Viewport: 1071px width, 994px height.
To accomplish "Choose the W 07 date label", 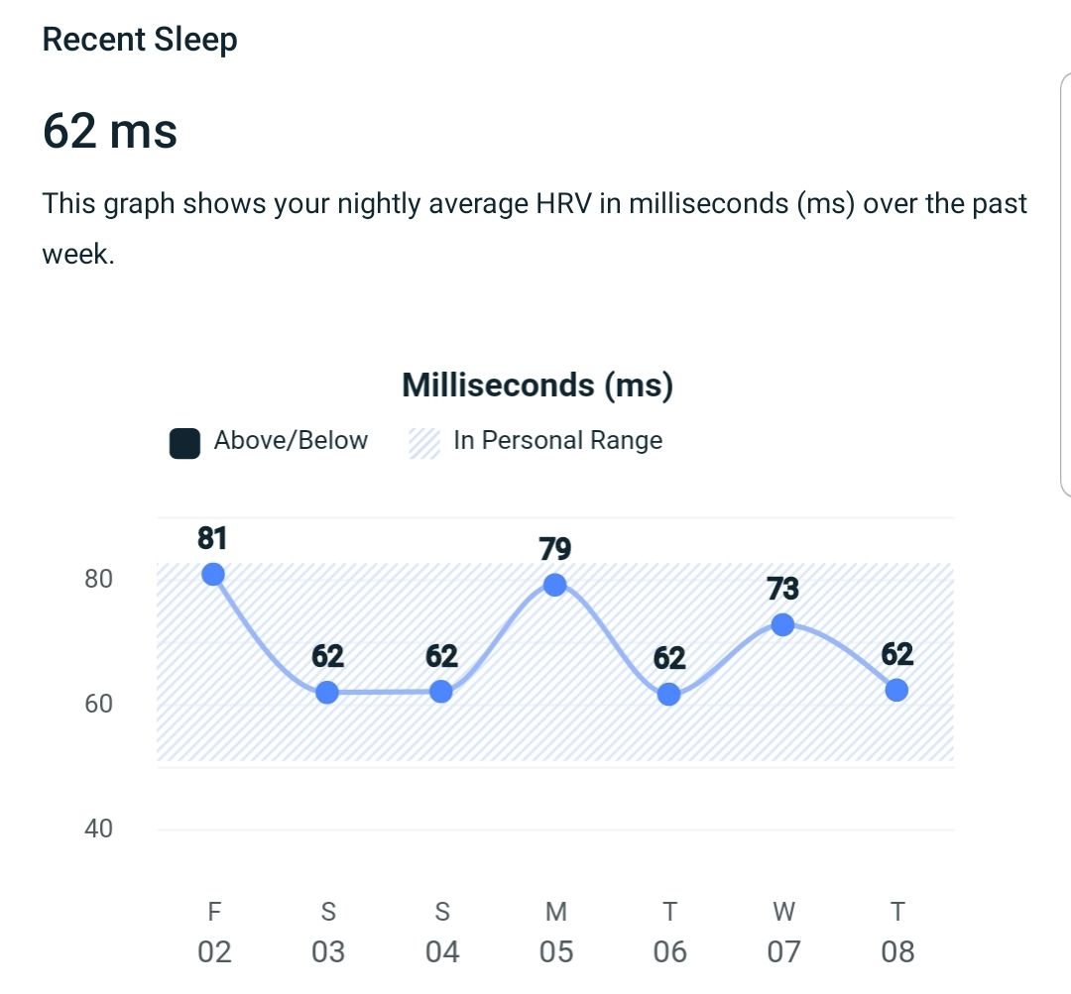I will [x=783, y=934].
